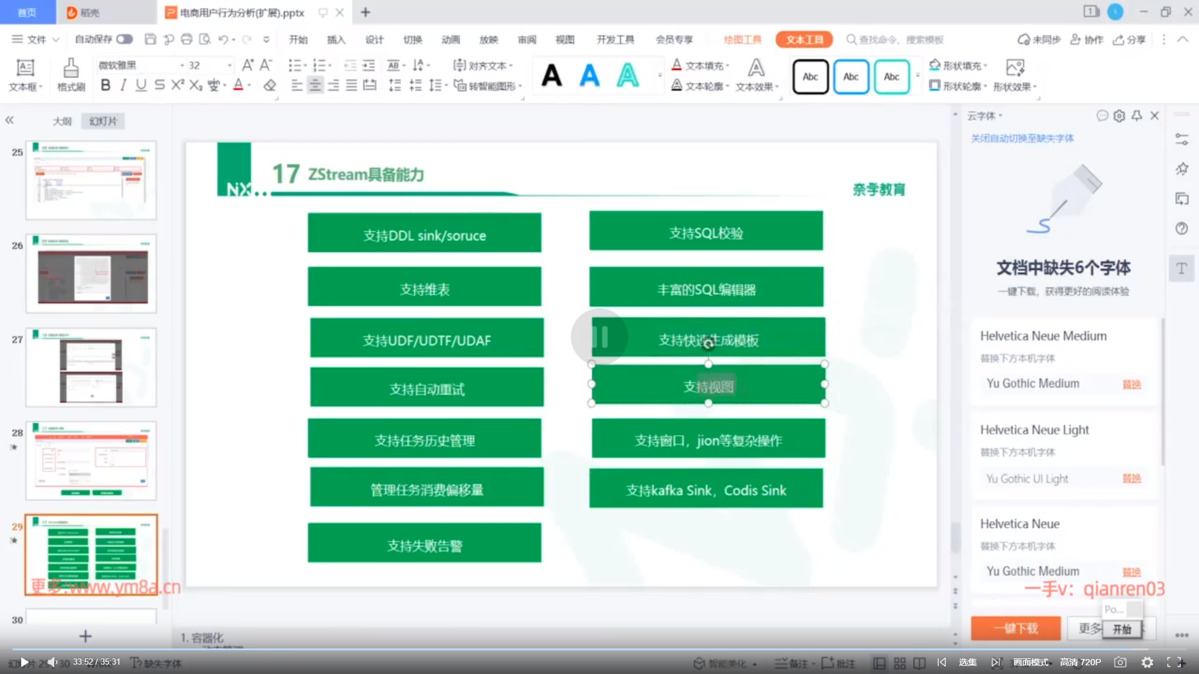Image resolution: width=1199 pixels, height=674 pixels.
Task: Click the Italic formatting icon
Action: point(124,85)
